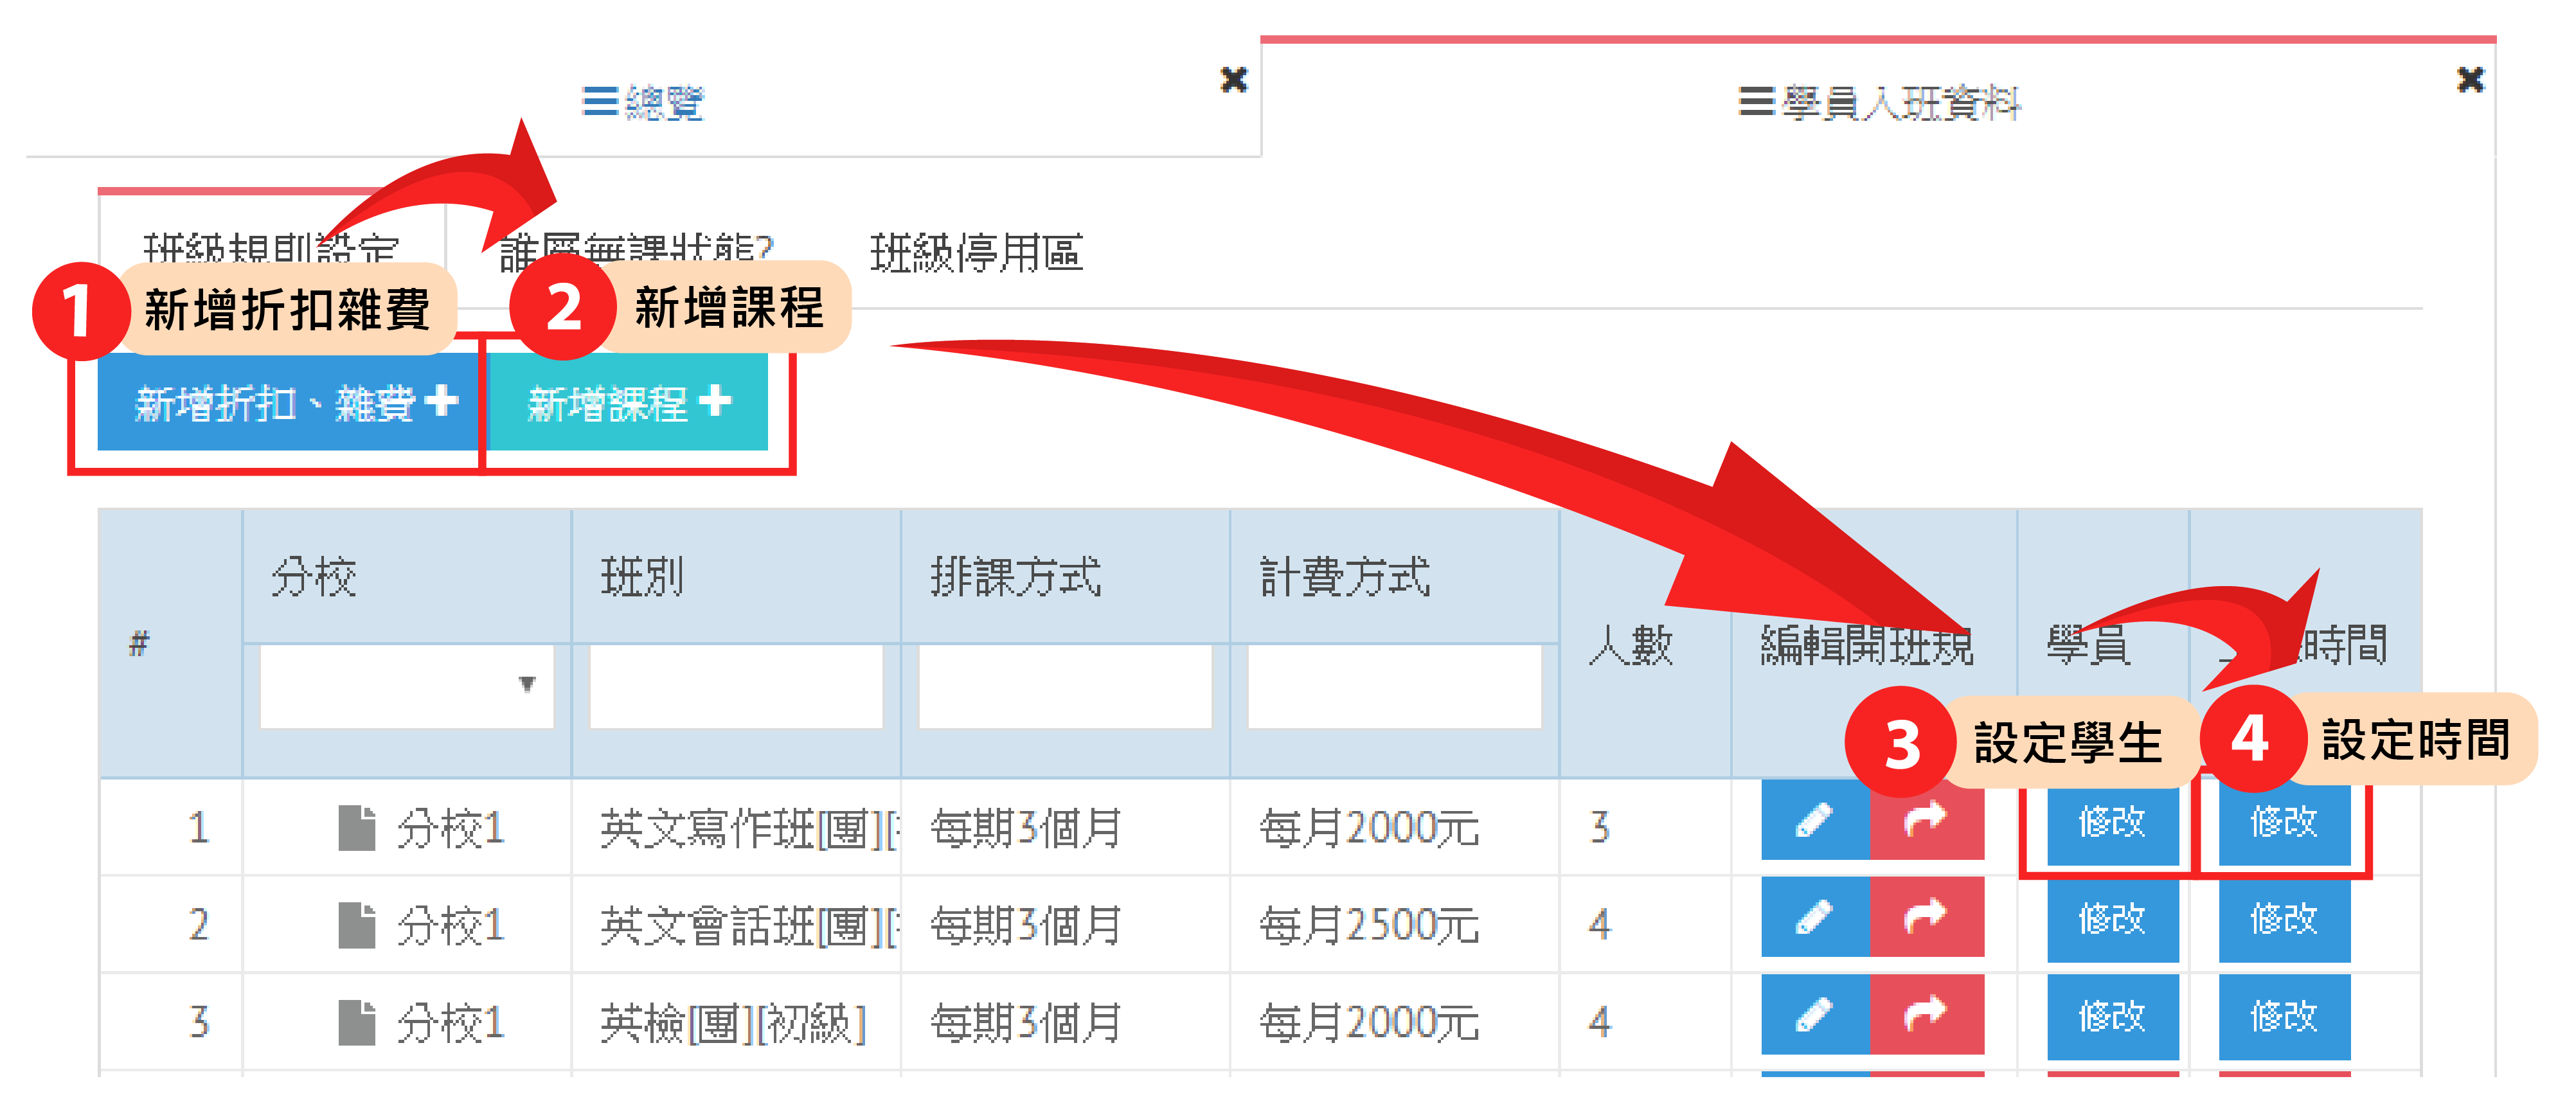This screenshot has height=1115, width=2549.
Task: Click document icon beside 分校1 in row 1
Action: (x=356, y=827)
